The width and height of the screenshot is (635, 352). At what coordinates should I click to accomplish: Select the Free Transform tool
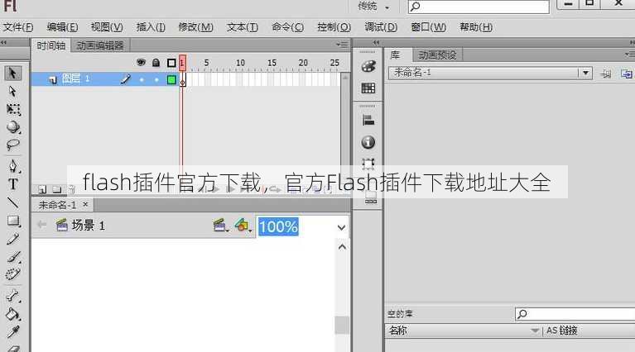13,110
